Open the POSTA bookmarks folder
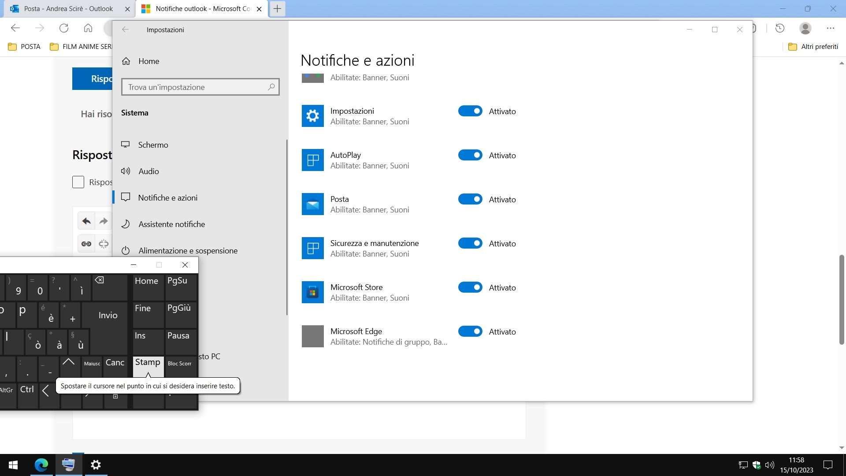The width and height of the screenshot is (846, 476). coord(24,47)
